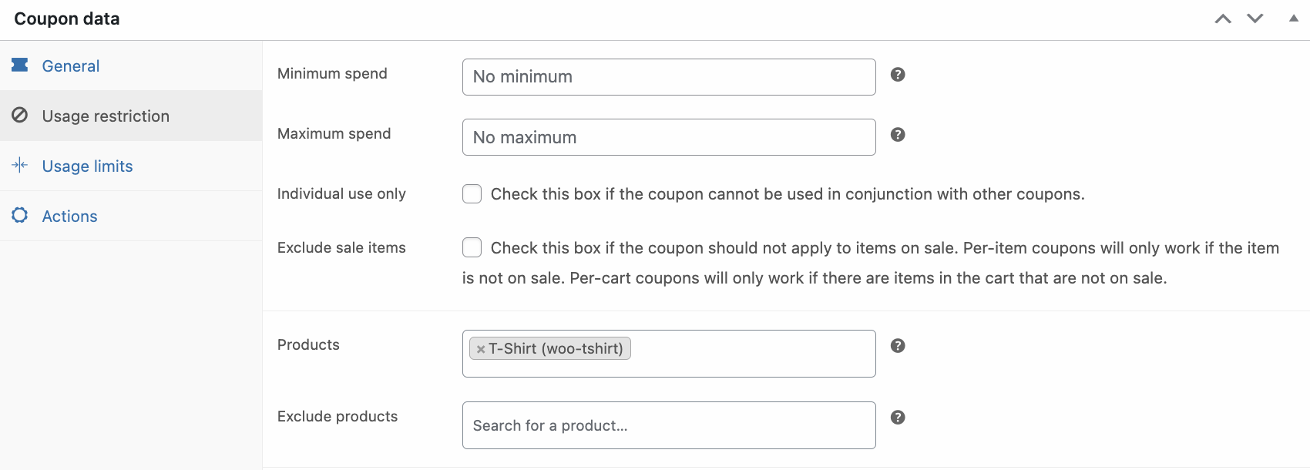Switch to the General tab
Screen dimensions: 1310x470
pos(70,65)
